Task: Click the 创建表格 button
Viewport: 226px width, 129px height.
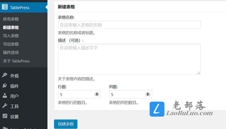Action: [x=66, y=124]
